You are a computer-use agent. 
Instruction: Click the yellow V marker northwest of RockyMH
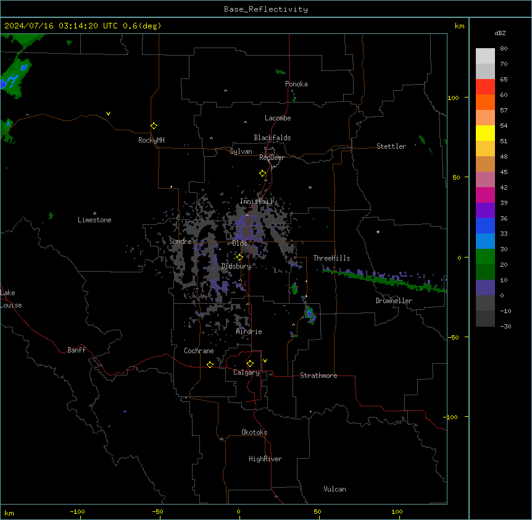point(108,114)
